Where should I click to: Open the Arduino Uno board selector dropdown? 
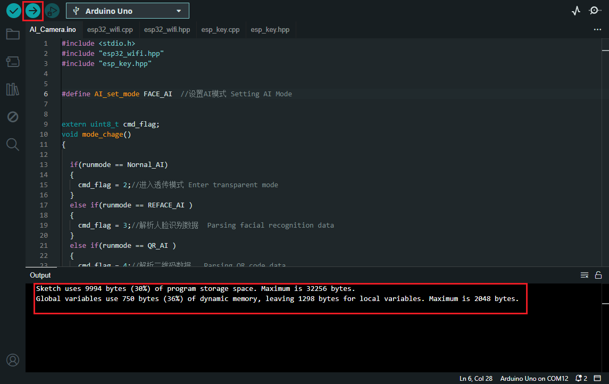pyautogui.click(x=128, y=11)
